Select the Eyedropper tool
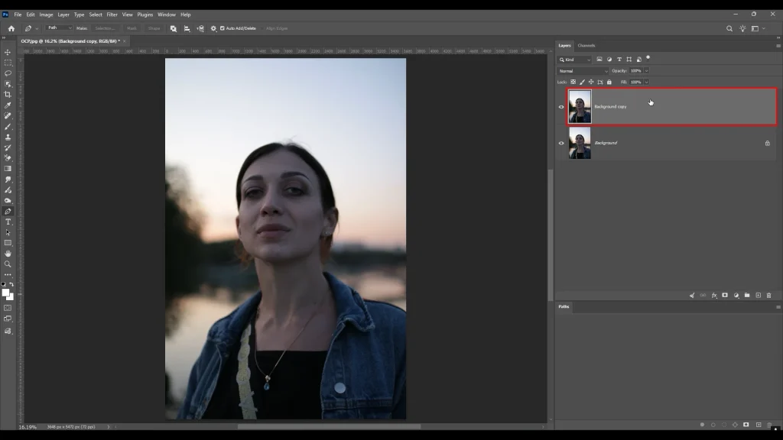Screen dimensions: 783x440 tap(8, 105)
